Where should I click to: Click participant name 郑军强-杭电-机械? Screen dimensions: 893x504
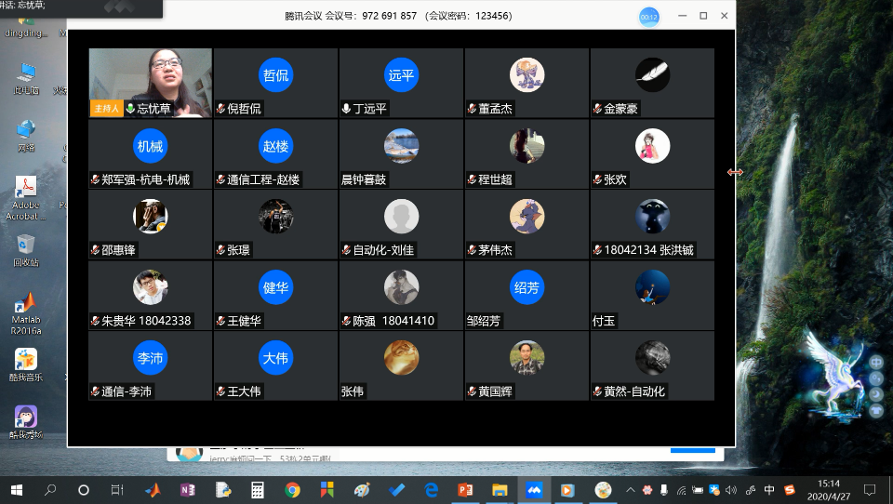pos(145,179)
